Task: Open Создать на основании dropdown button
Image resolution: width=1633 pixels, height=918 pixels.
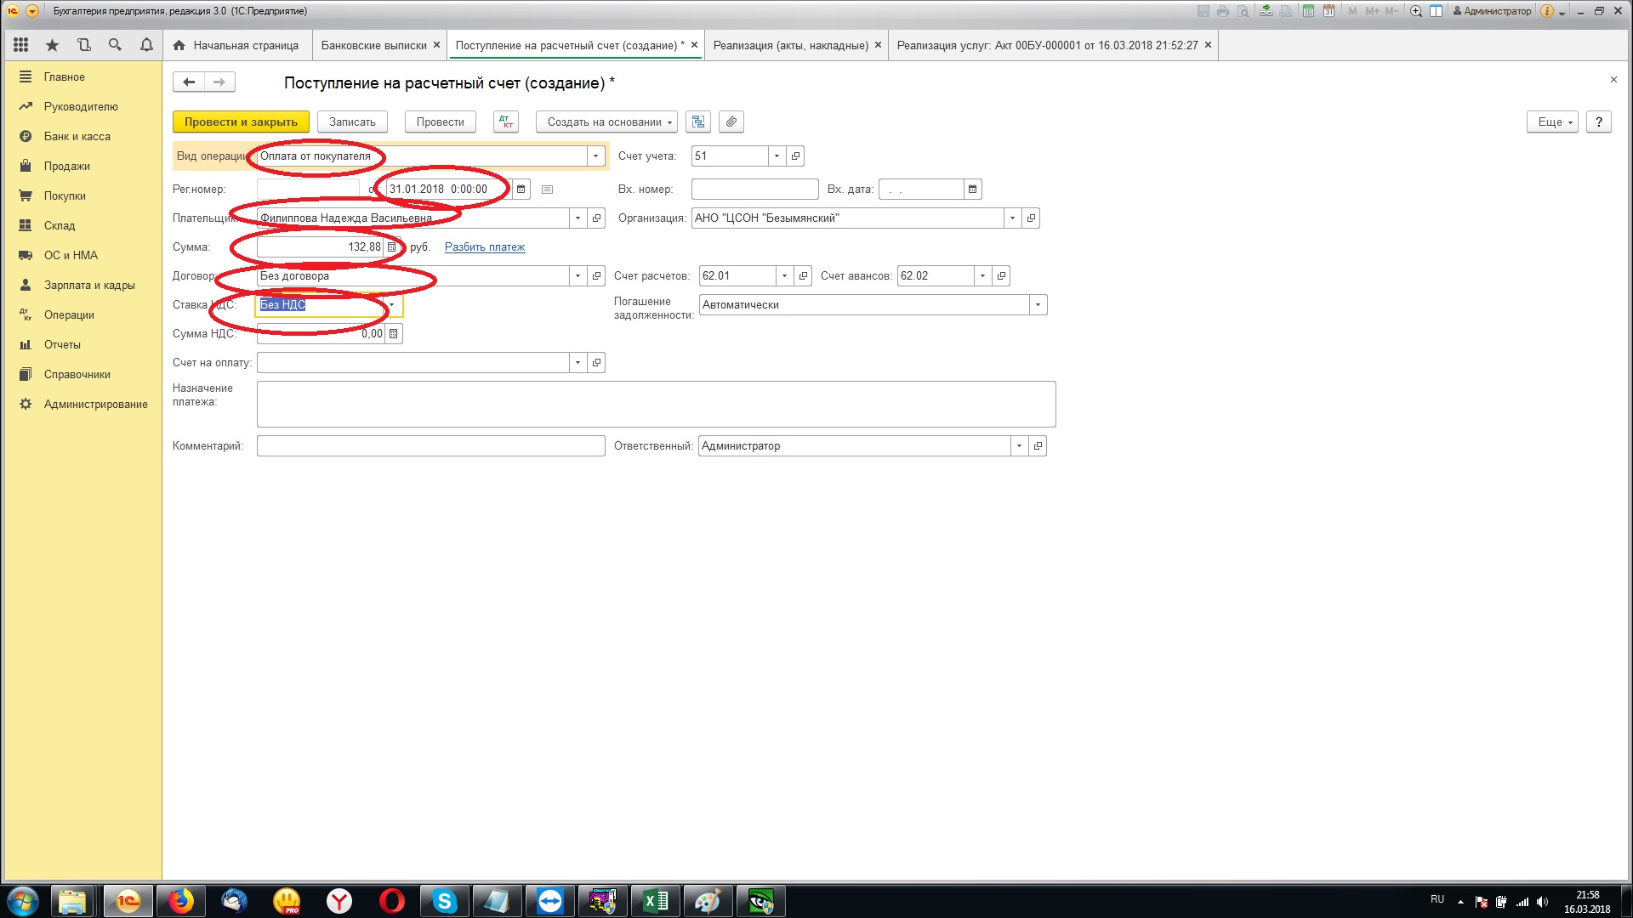Action: click(x=606, y=122)
